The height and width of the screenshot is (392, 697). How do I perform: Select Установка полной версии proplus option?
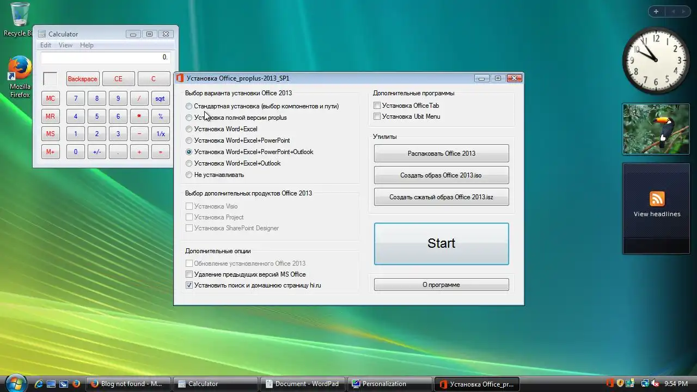tap(189, 118)
